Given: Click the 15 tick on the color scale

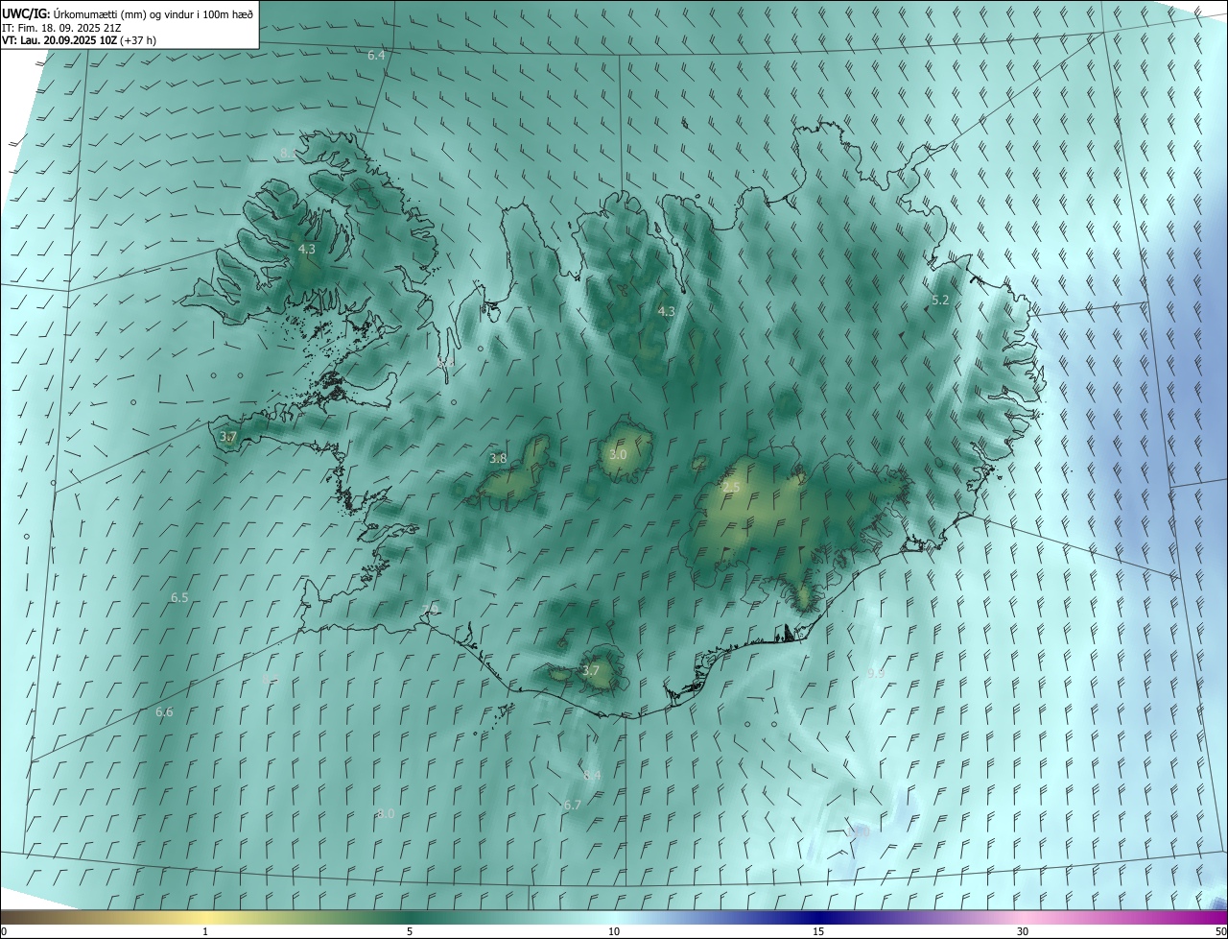Looking at the screenshot, I should click(818, 931).
